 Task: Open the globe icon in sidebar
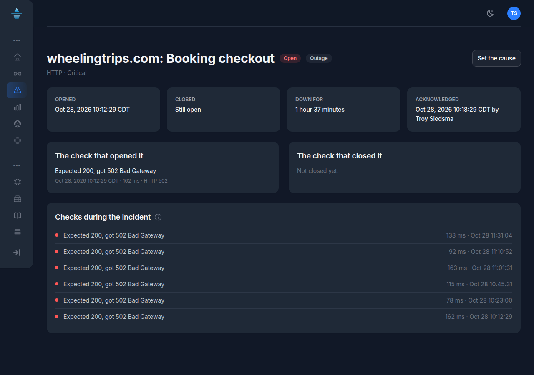pos(17,124)
